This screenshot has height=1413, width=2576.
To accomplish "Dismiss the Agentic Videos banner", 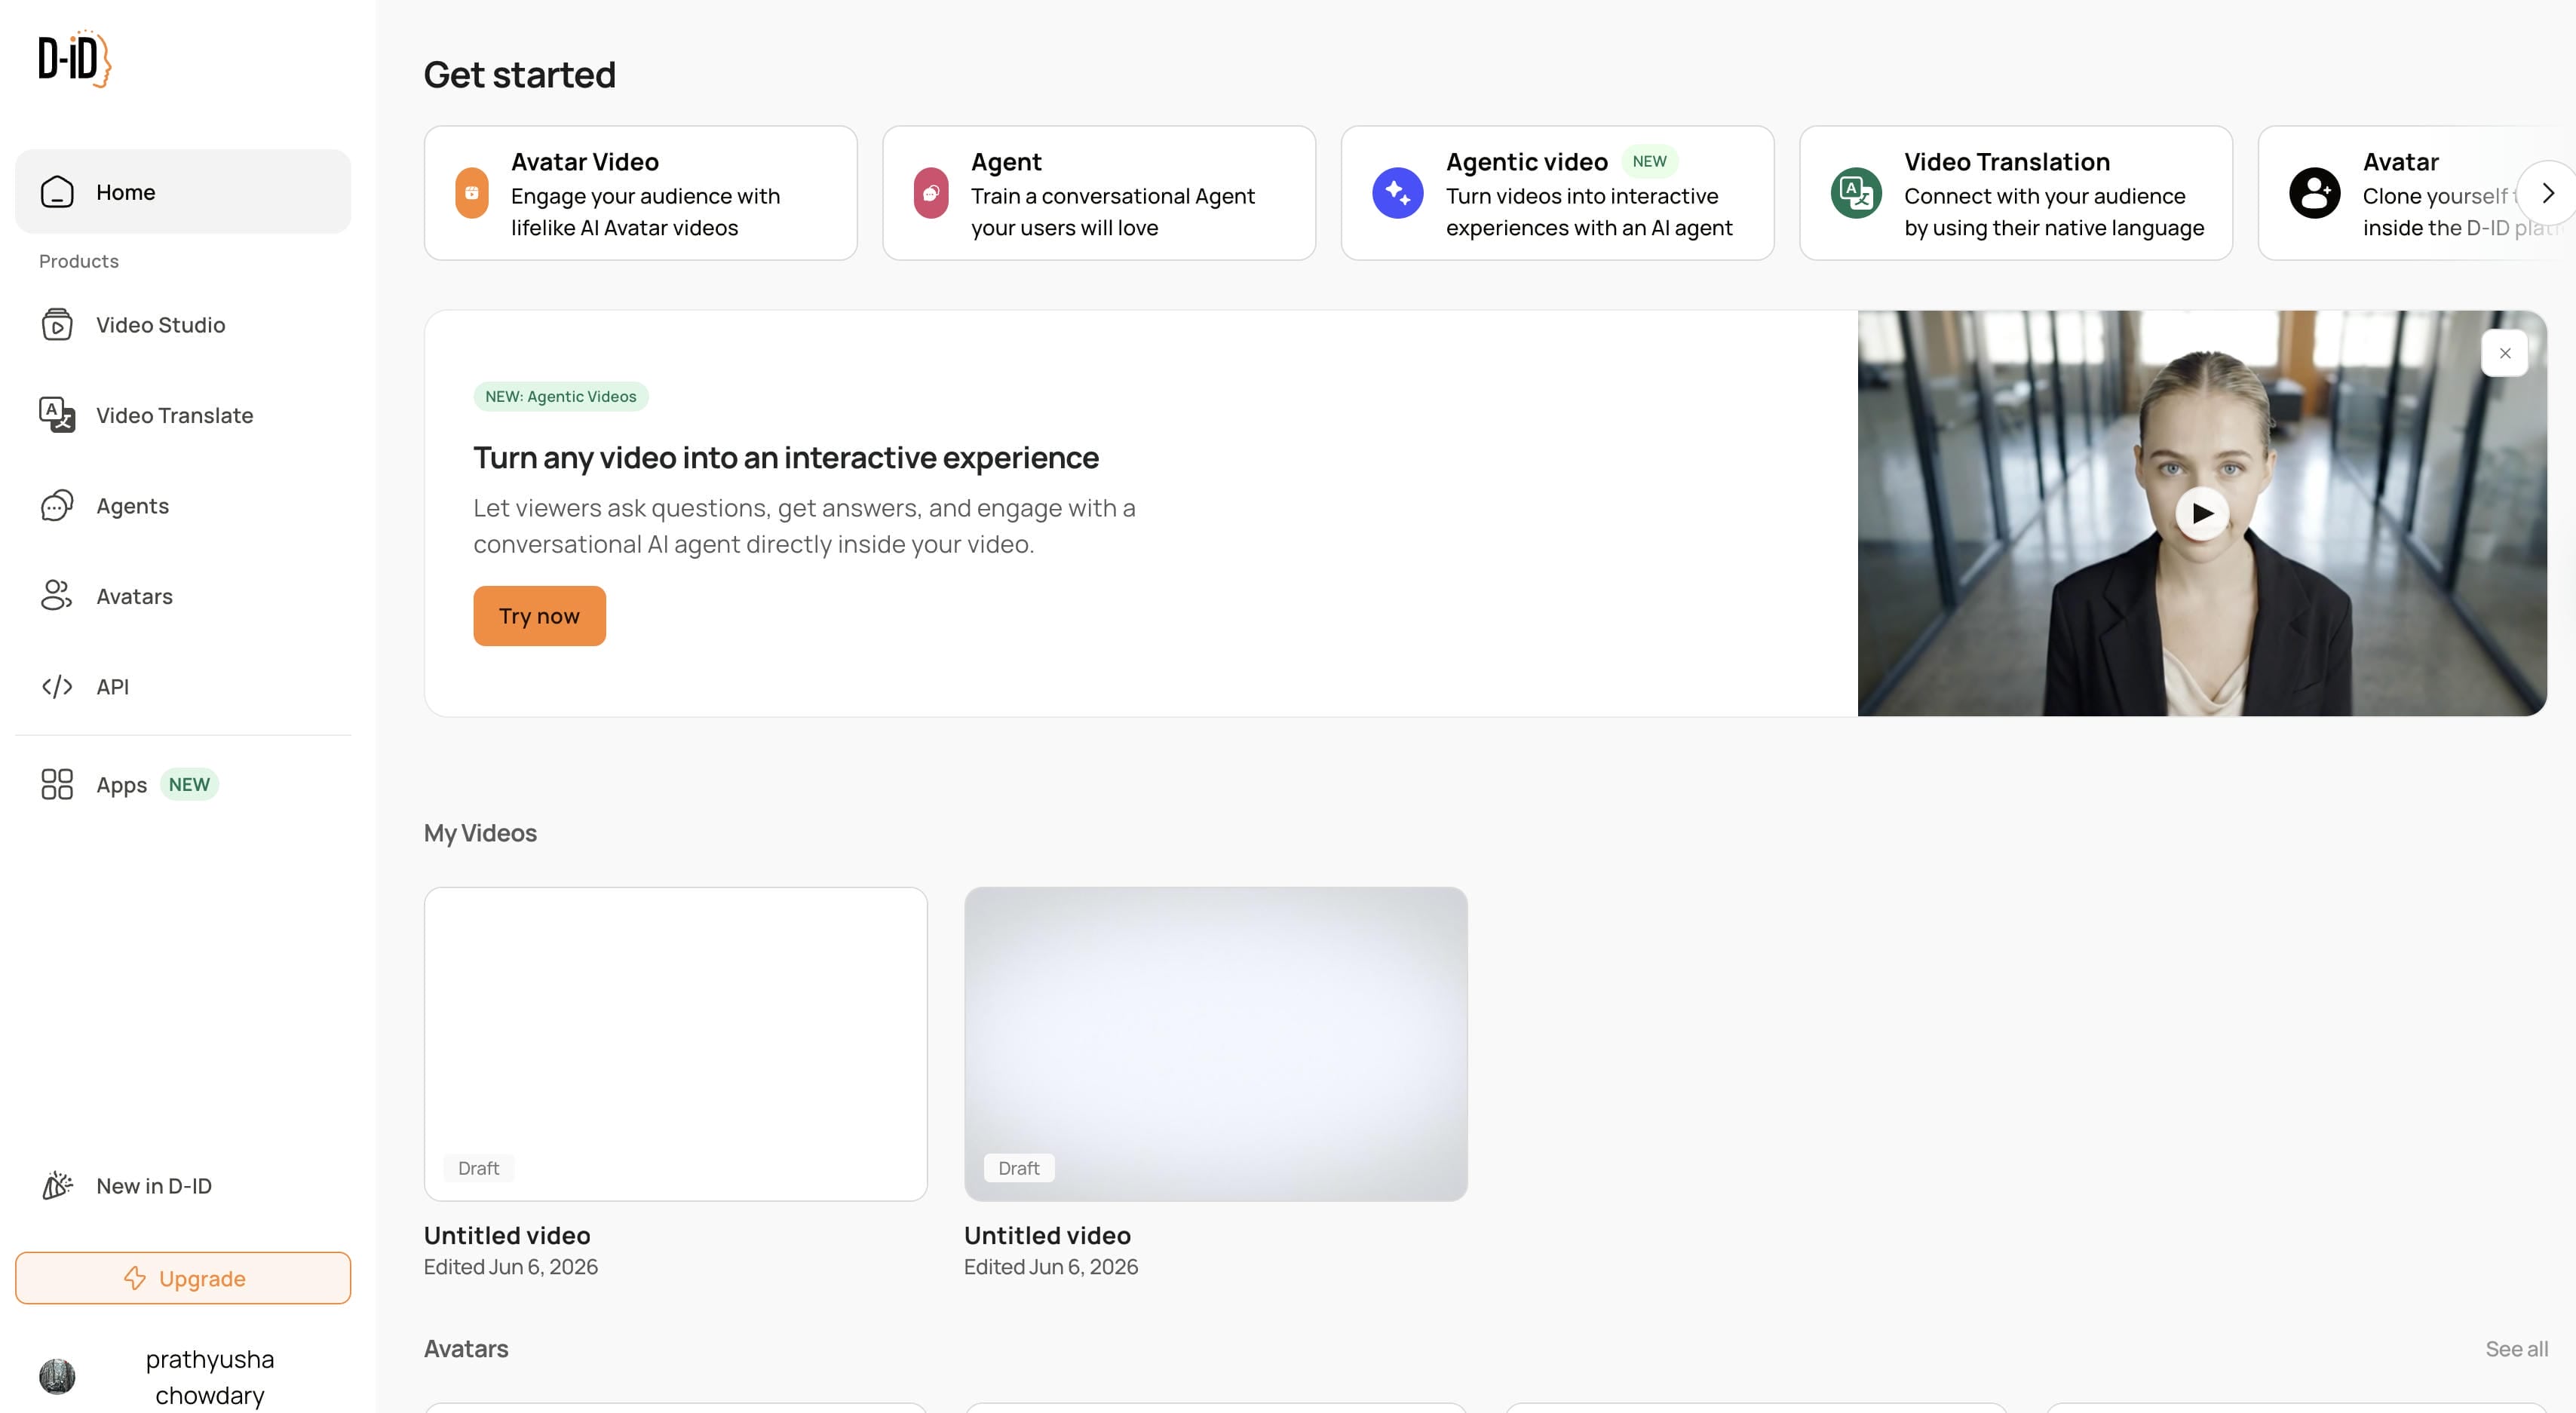I will [x=2504, y=353].
